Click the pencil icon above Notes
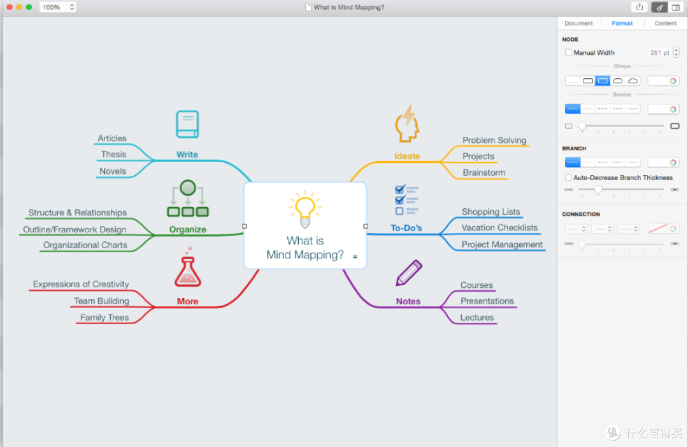The height and width of the screenshot is (447, 688). 409,273
